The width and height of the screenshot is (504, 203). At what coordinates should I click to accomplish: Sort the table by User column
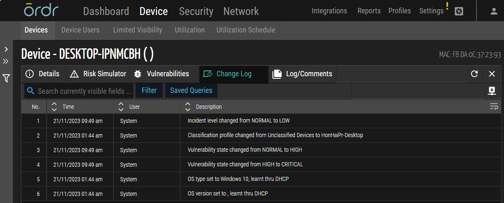[121, 107]
